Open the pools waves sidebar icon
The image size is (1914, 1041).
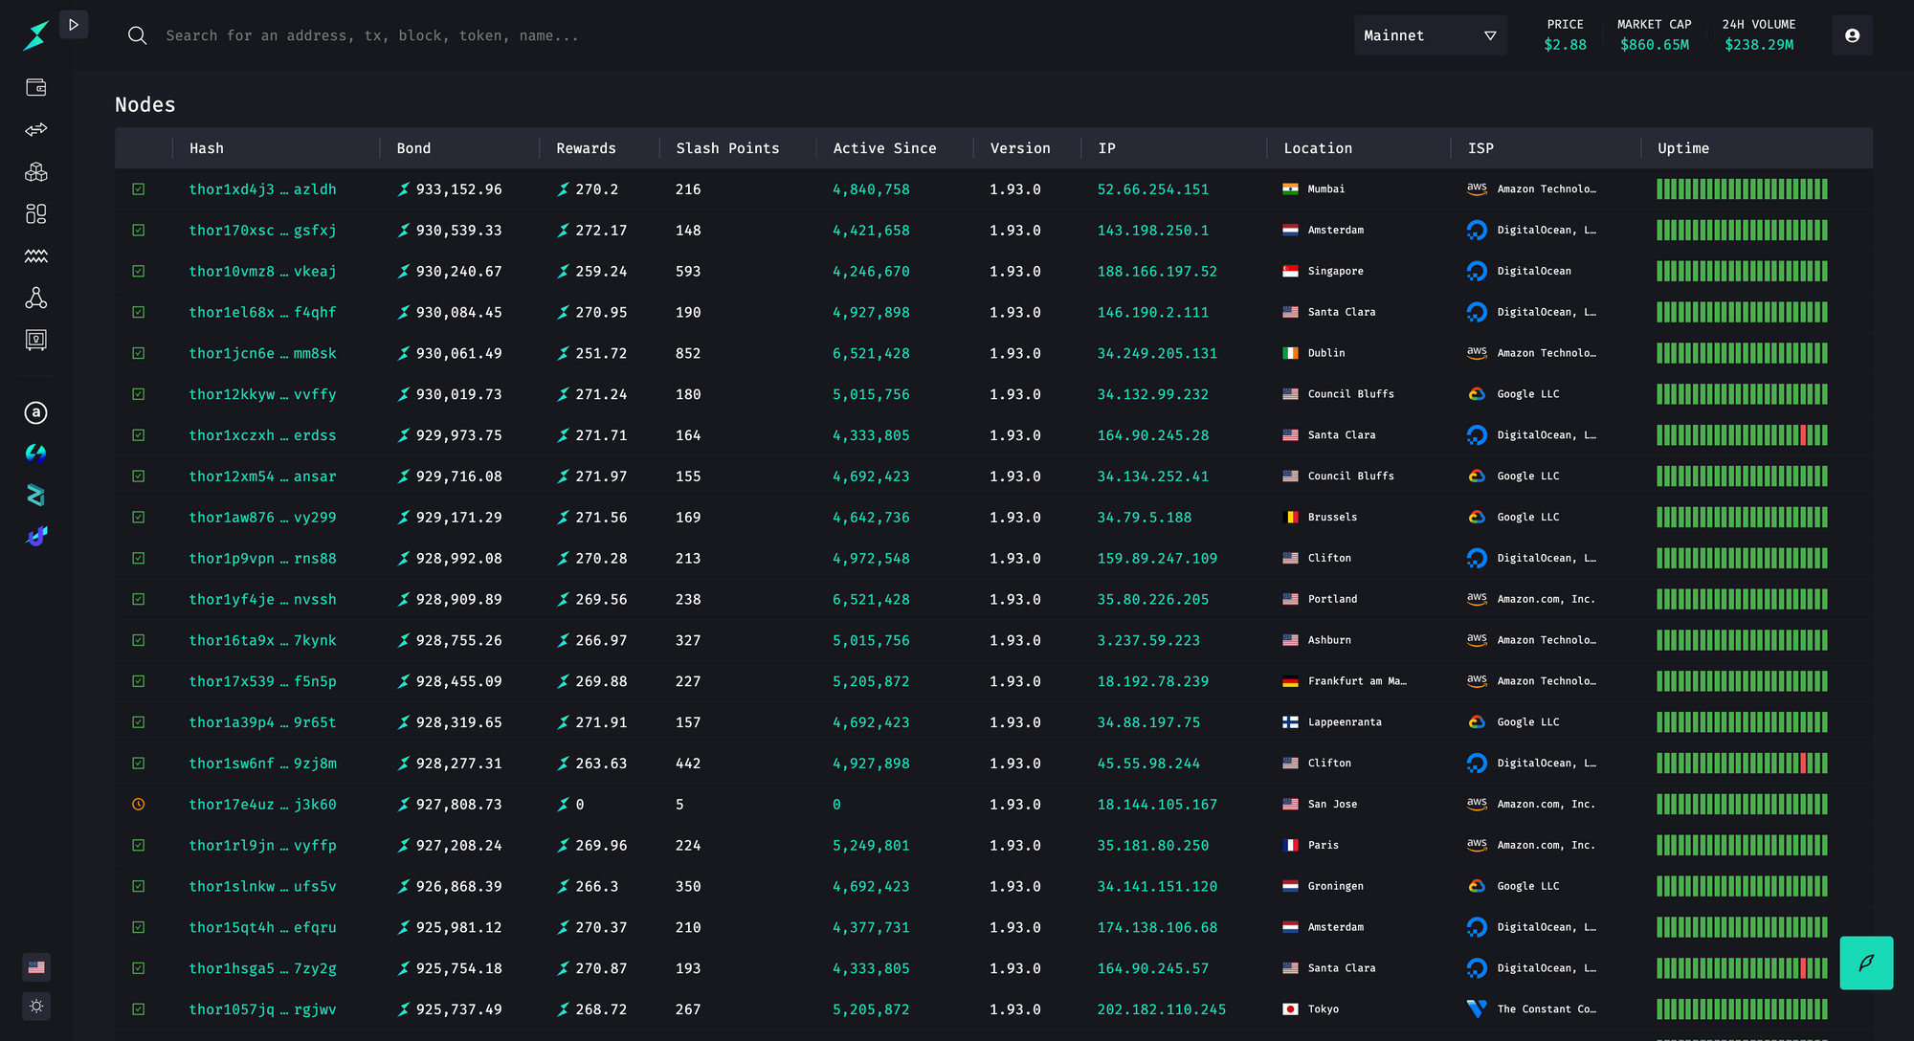35,256
